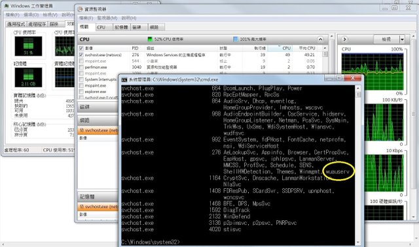The height and width of the screenshot is (247, 419).
Task: Switch to the 網路 tab in Resource Monitor
Action: click(156, 27)
